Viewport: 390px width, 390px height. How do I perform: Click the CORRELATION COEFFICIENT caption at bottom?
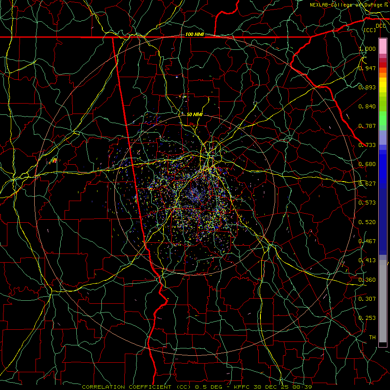[x=137, y=387]
